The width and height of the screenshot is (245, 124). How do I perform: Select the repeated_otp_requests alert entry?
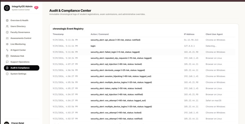[144, 58]
